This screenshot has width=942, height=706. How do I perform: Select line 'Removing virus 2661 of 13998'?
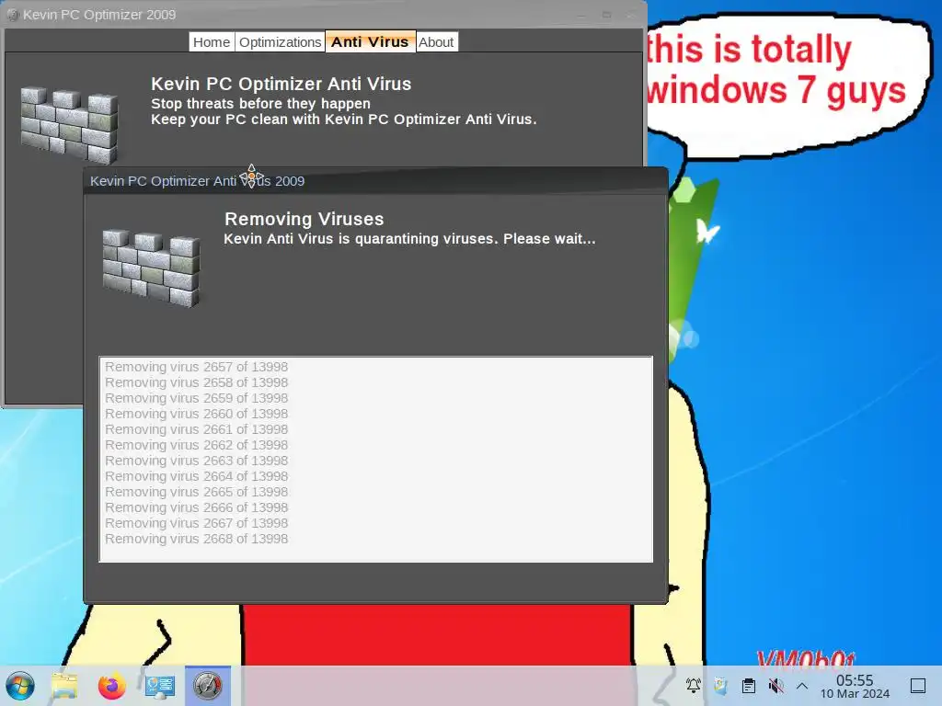point(197,429)
